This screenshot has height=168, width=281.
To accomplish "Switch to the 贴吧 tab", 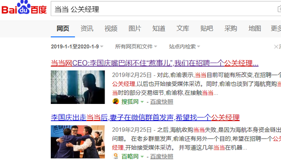I will [x=206, y=29].
